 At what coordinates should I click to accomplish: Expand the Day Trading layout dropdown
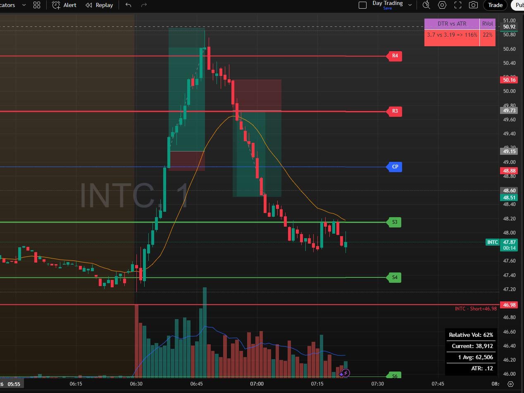tap(410, 5)
